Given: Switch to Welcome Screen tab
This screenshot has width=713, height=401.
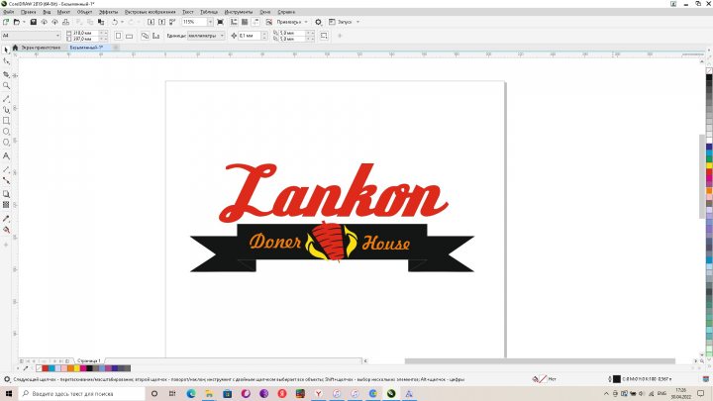Looking at the screenshot, I should (41, 48).
